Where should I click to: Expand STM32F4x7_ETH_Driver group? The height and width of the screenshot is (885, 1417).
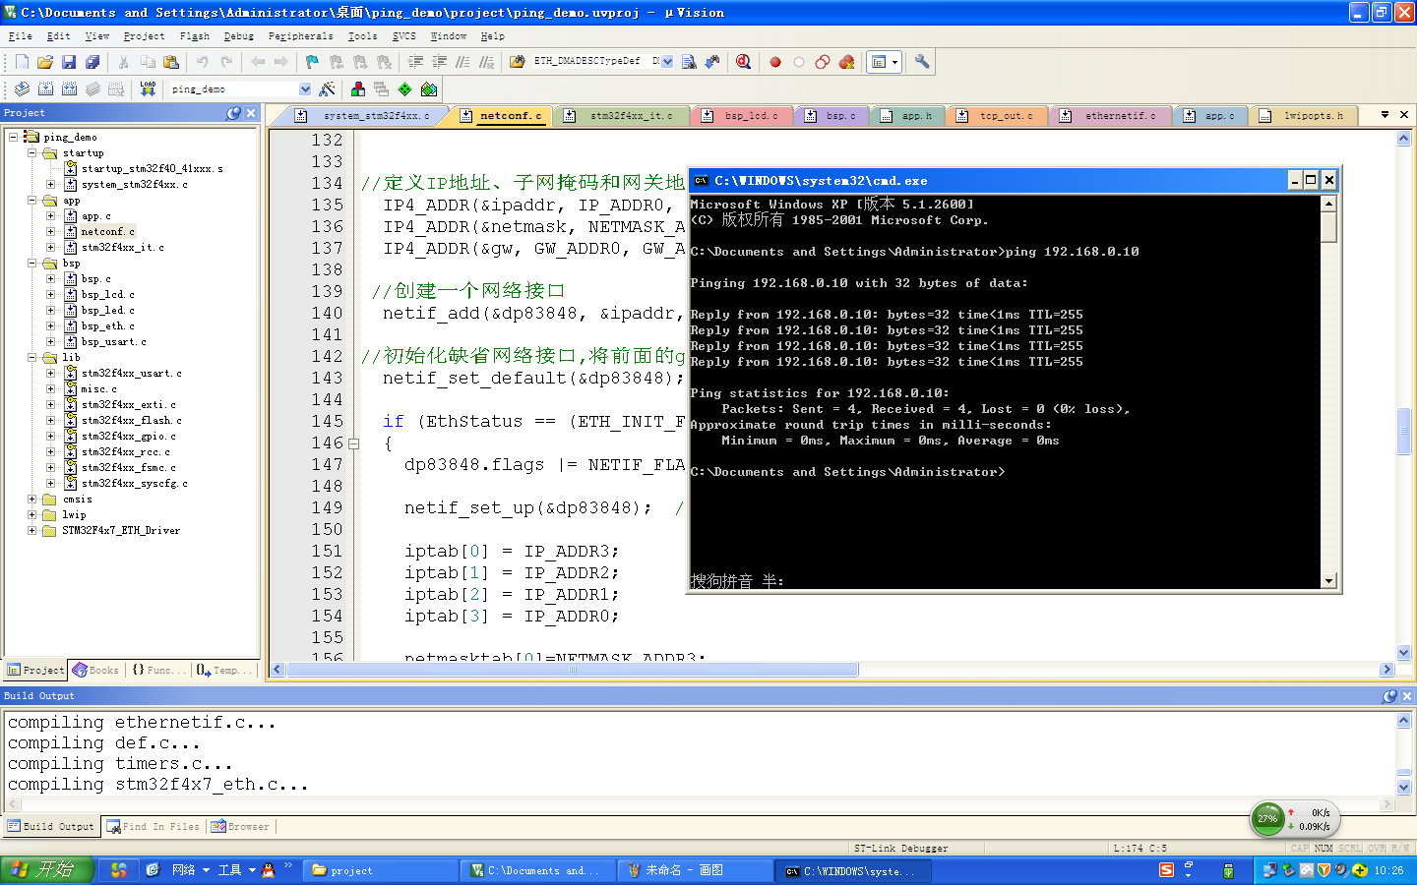click(x=32, y=531)
